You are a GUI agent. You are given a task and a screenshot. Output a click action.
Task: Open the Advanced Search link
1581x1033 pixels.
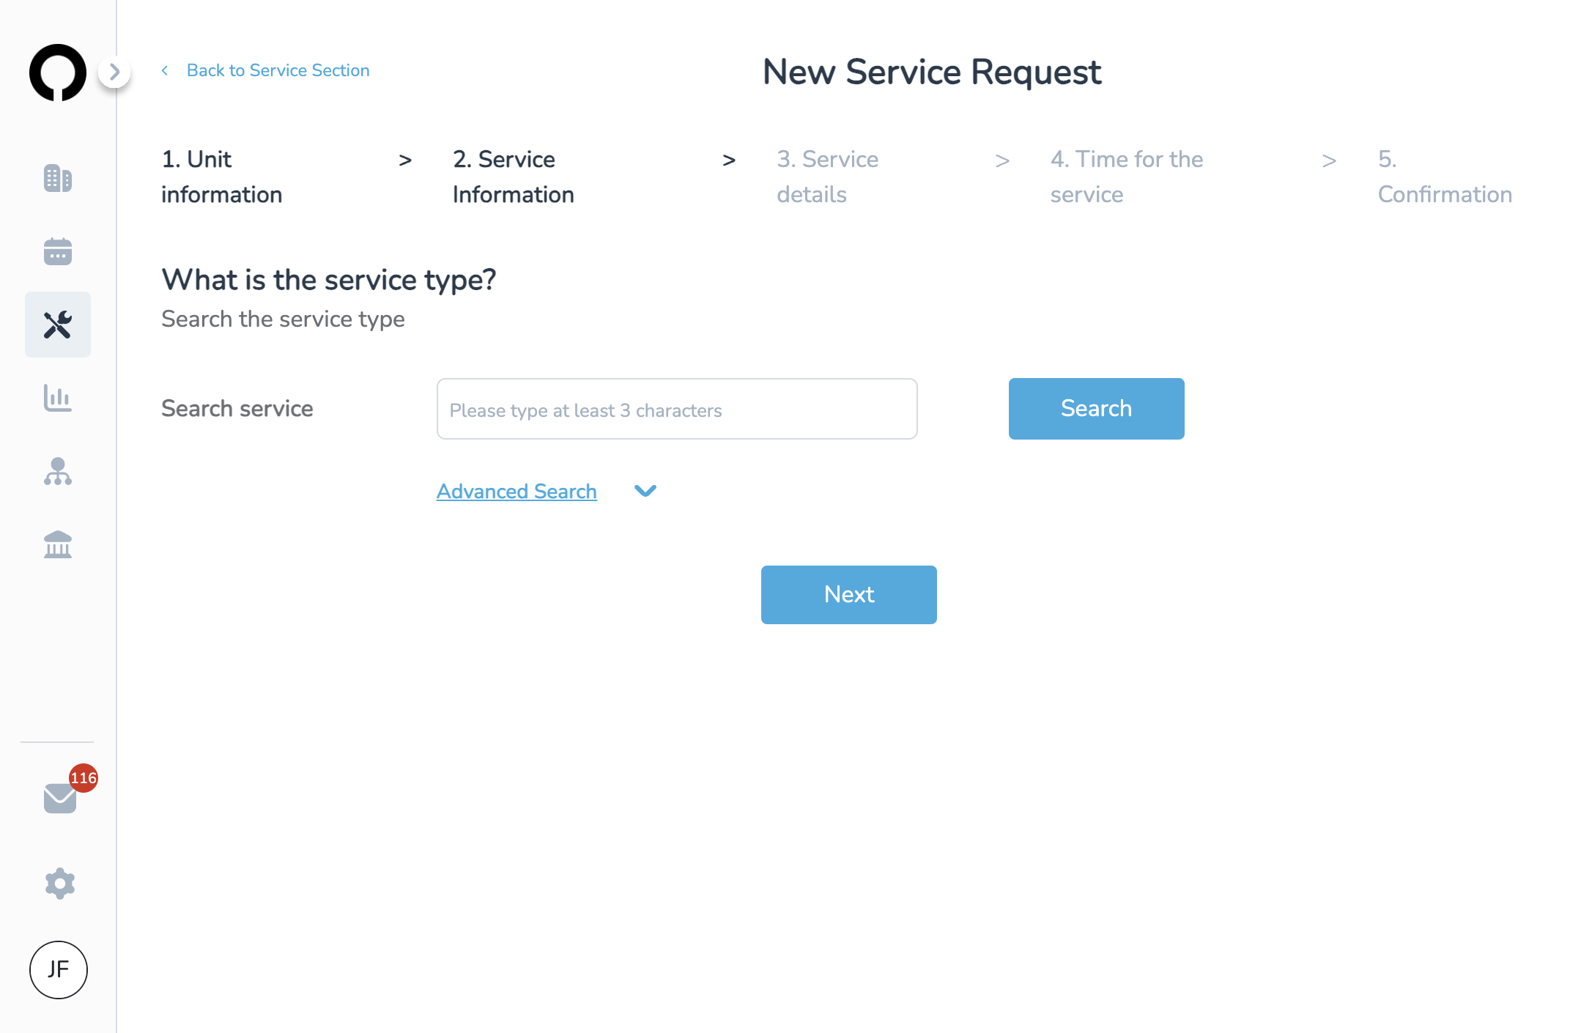516,492
